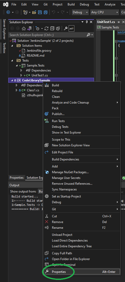The width and height of the screenshot is (125, 282).
Task: Click the Show All Files icon
Action: tap(58, 28)
